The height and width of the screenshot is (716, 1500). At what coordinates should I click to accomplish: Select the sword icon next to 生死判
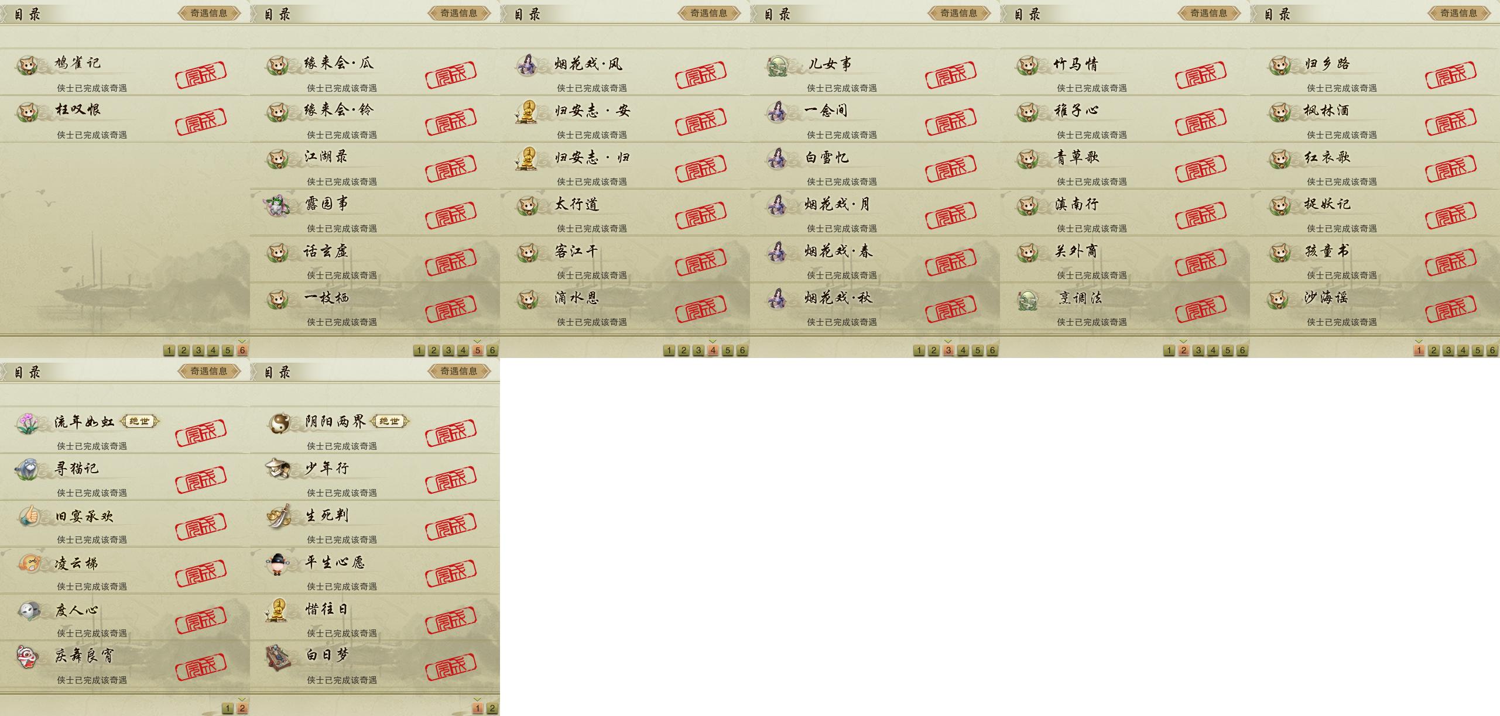pyautogui.click(x=279, y=516)
